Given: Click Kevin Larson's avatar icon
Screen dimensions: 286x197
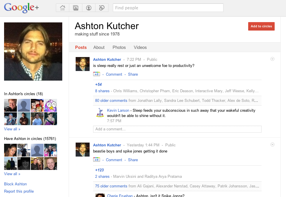Looking at the screenshot, I should click(100, 113).
